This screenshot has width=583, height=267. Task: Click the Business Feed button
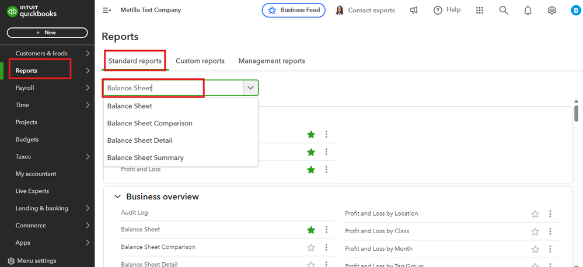pyautogui.click(x=293, y=10)
